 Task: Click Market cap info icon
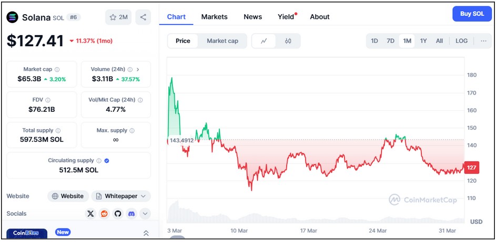tap(57, 69)
